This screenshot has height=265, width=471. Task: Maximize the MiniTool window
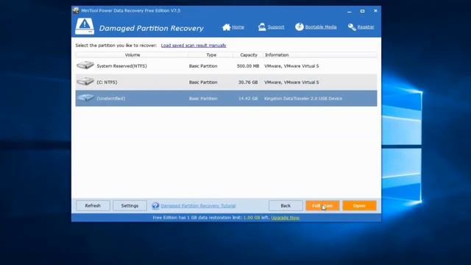[363, 11]
